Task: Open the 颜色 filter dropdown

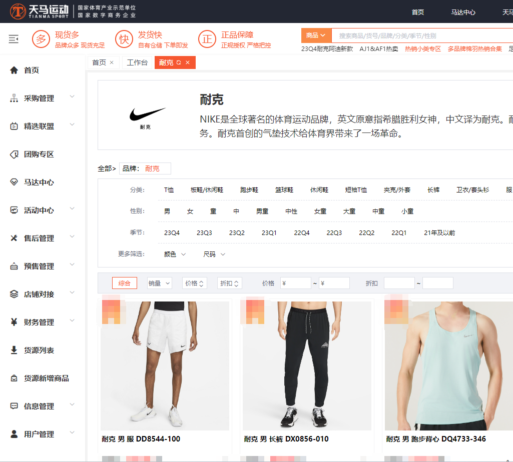Action: 175,254
